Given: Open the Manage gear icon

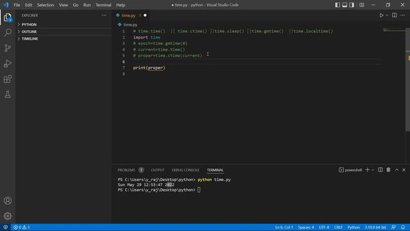Looking at the screenshot, I should point(8,216).
